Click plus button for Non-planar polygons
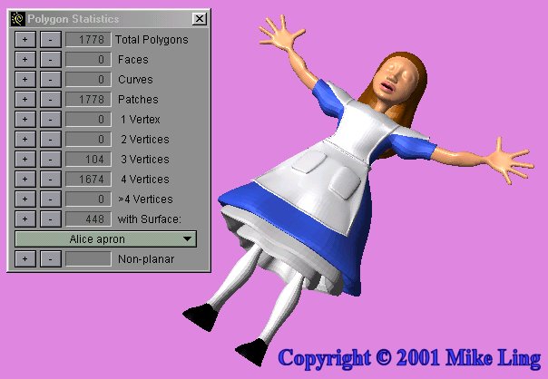 (26, 259)
